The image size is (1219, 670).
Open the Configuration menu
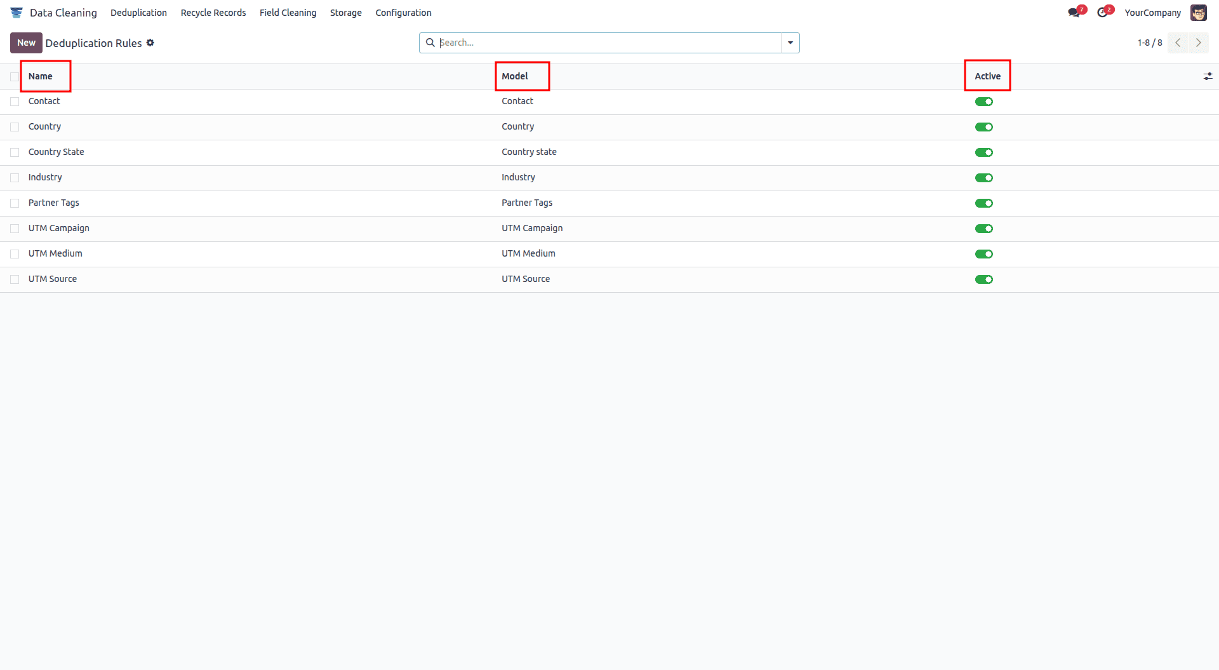coord(403,12)
